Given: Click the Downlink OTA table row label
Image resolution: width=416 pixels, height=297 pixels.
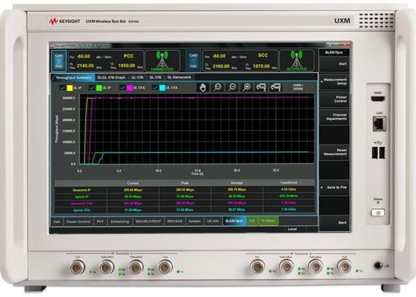Looking at the screenshot, I should pos(81,203).
